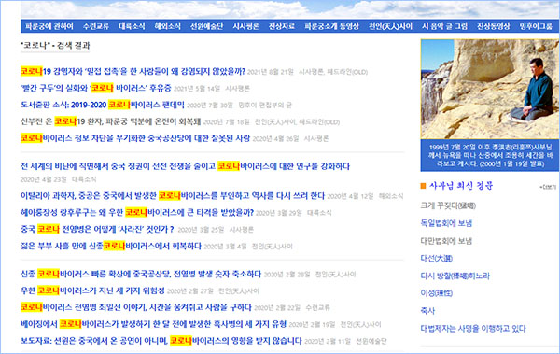Screen dimensions: 560x354
Task: Select the 천인(天人)사이 menu item
Action: (x=391, y=26)
